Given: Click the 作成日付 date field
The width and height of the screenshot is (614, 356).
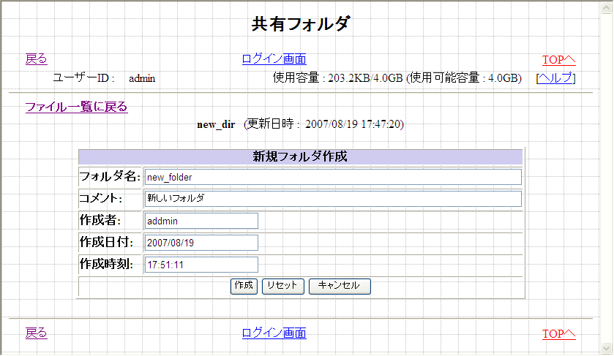Looking at the screenshot, I should pos(201,243).
